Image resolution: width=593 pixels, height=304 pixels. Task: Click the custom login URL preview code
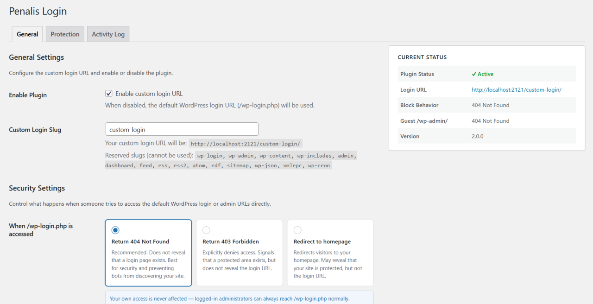point(246,144)
